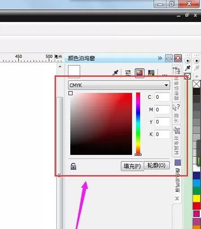Image resolution: width=201 pixels, height=229 pixels.
Task: Minimize the main application window
Action: [160, 4]
